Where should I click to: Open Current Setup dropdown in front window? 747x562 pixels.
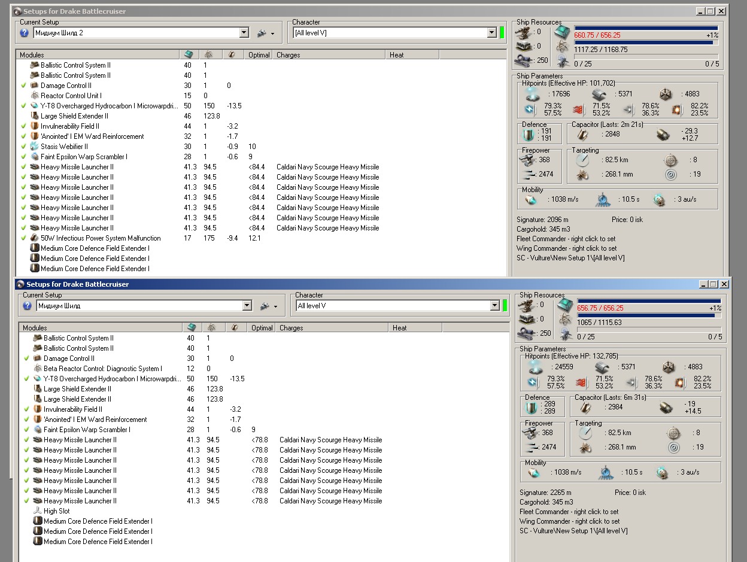click(247, 306)
